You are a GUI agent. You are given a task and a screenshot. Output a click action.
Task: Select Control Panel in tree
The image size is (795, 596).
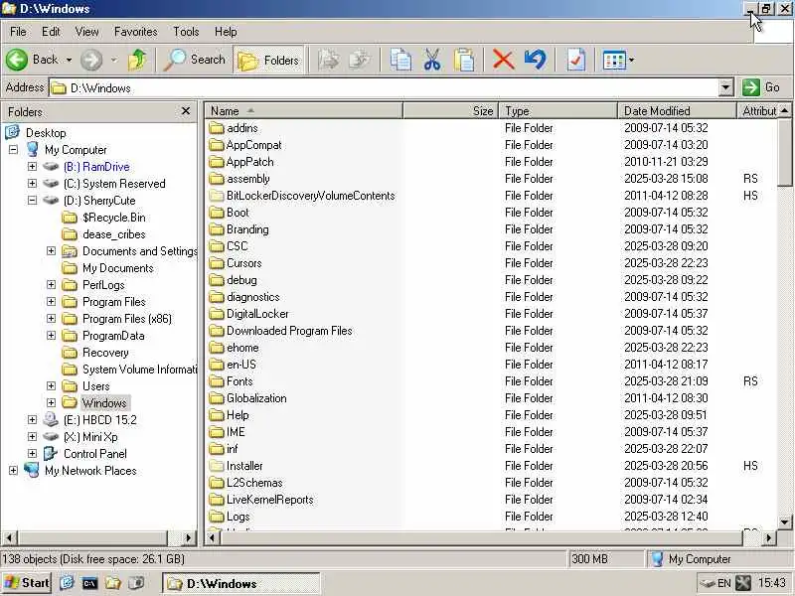pos(94,454)
